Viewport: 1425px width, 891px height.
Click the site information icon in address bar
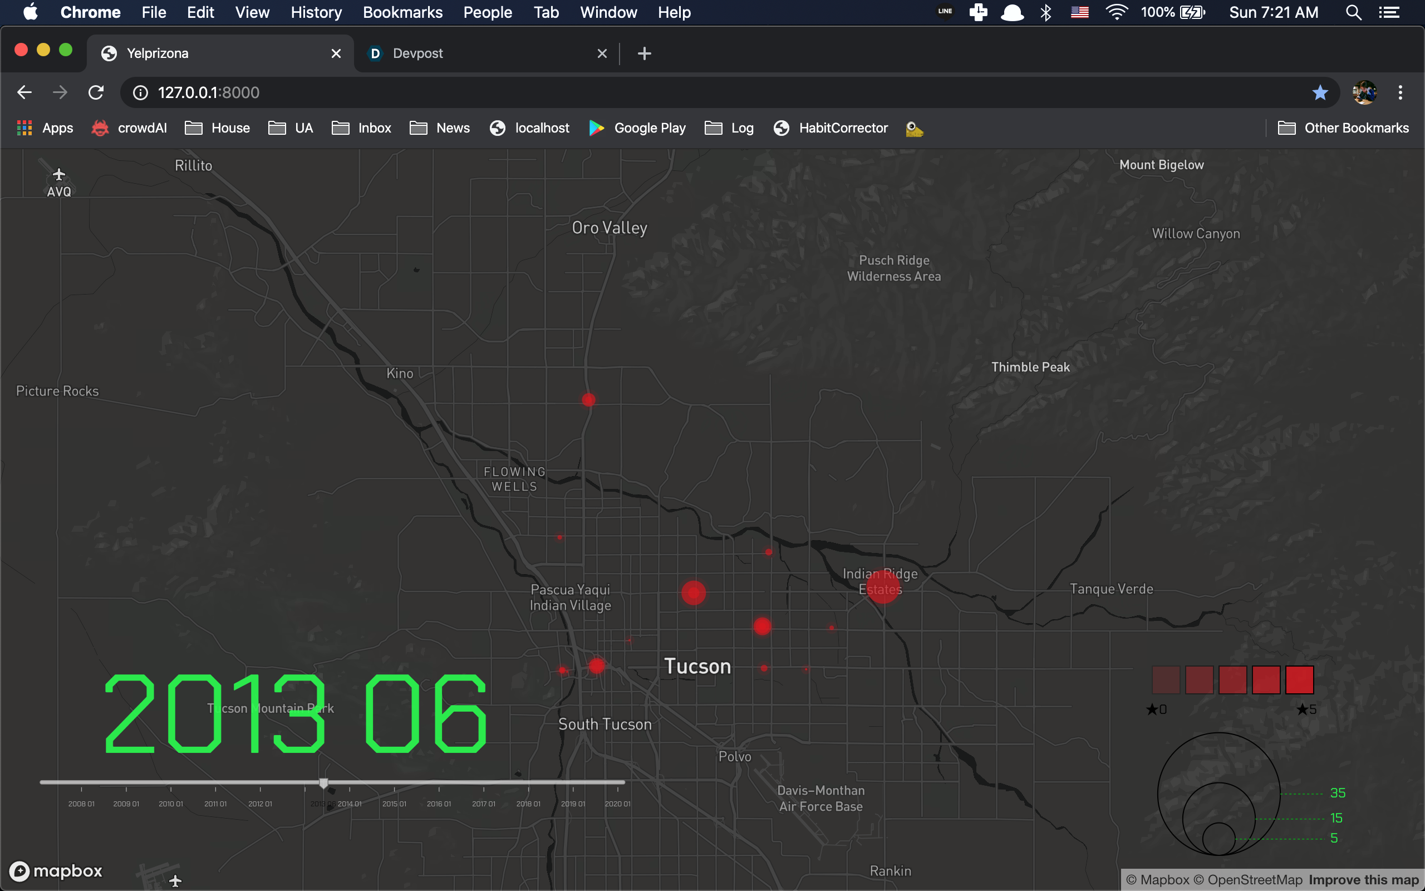click(140, 92)
